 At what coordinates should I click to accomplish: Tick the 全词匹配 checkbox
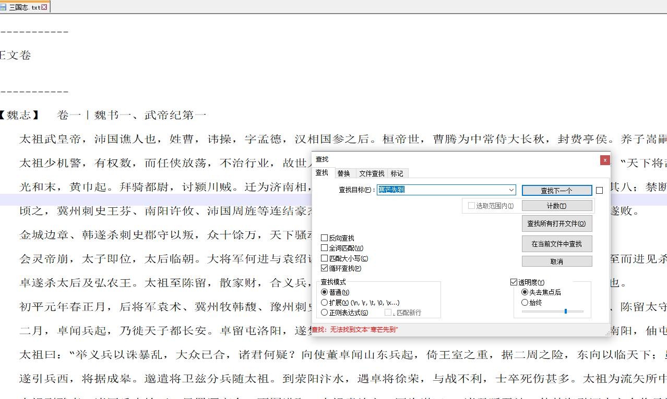[x=325, y=248]
